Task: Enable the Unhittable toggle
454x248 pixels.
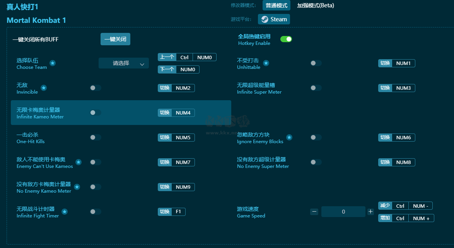Action: pos(316,63)
